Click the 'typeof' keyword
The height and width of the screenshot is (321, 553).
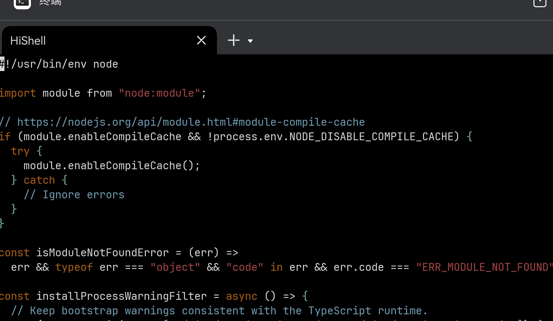[x=74, y=267]
